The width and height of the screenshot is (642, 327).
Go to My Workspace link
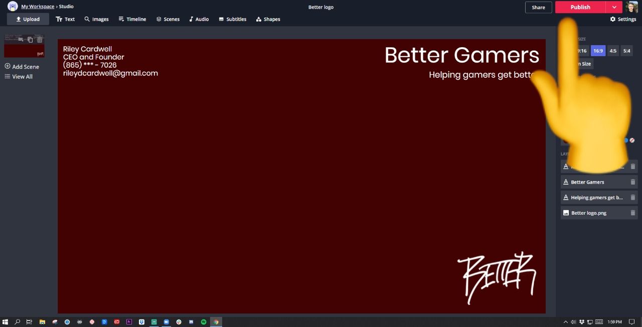(38, 7)
